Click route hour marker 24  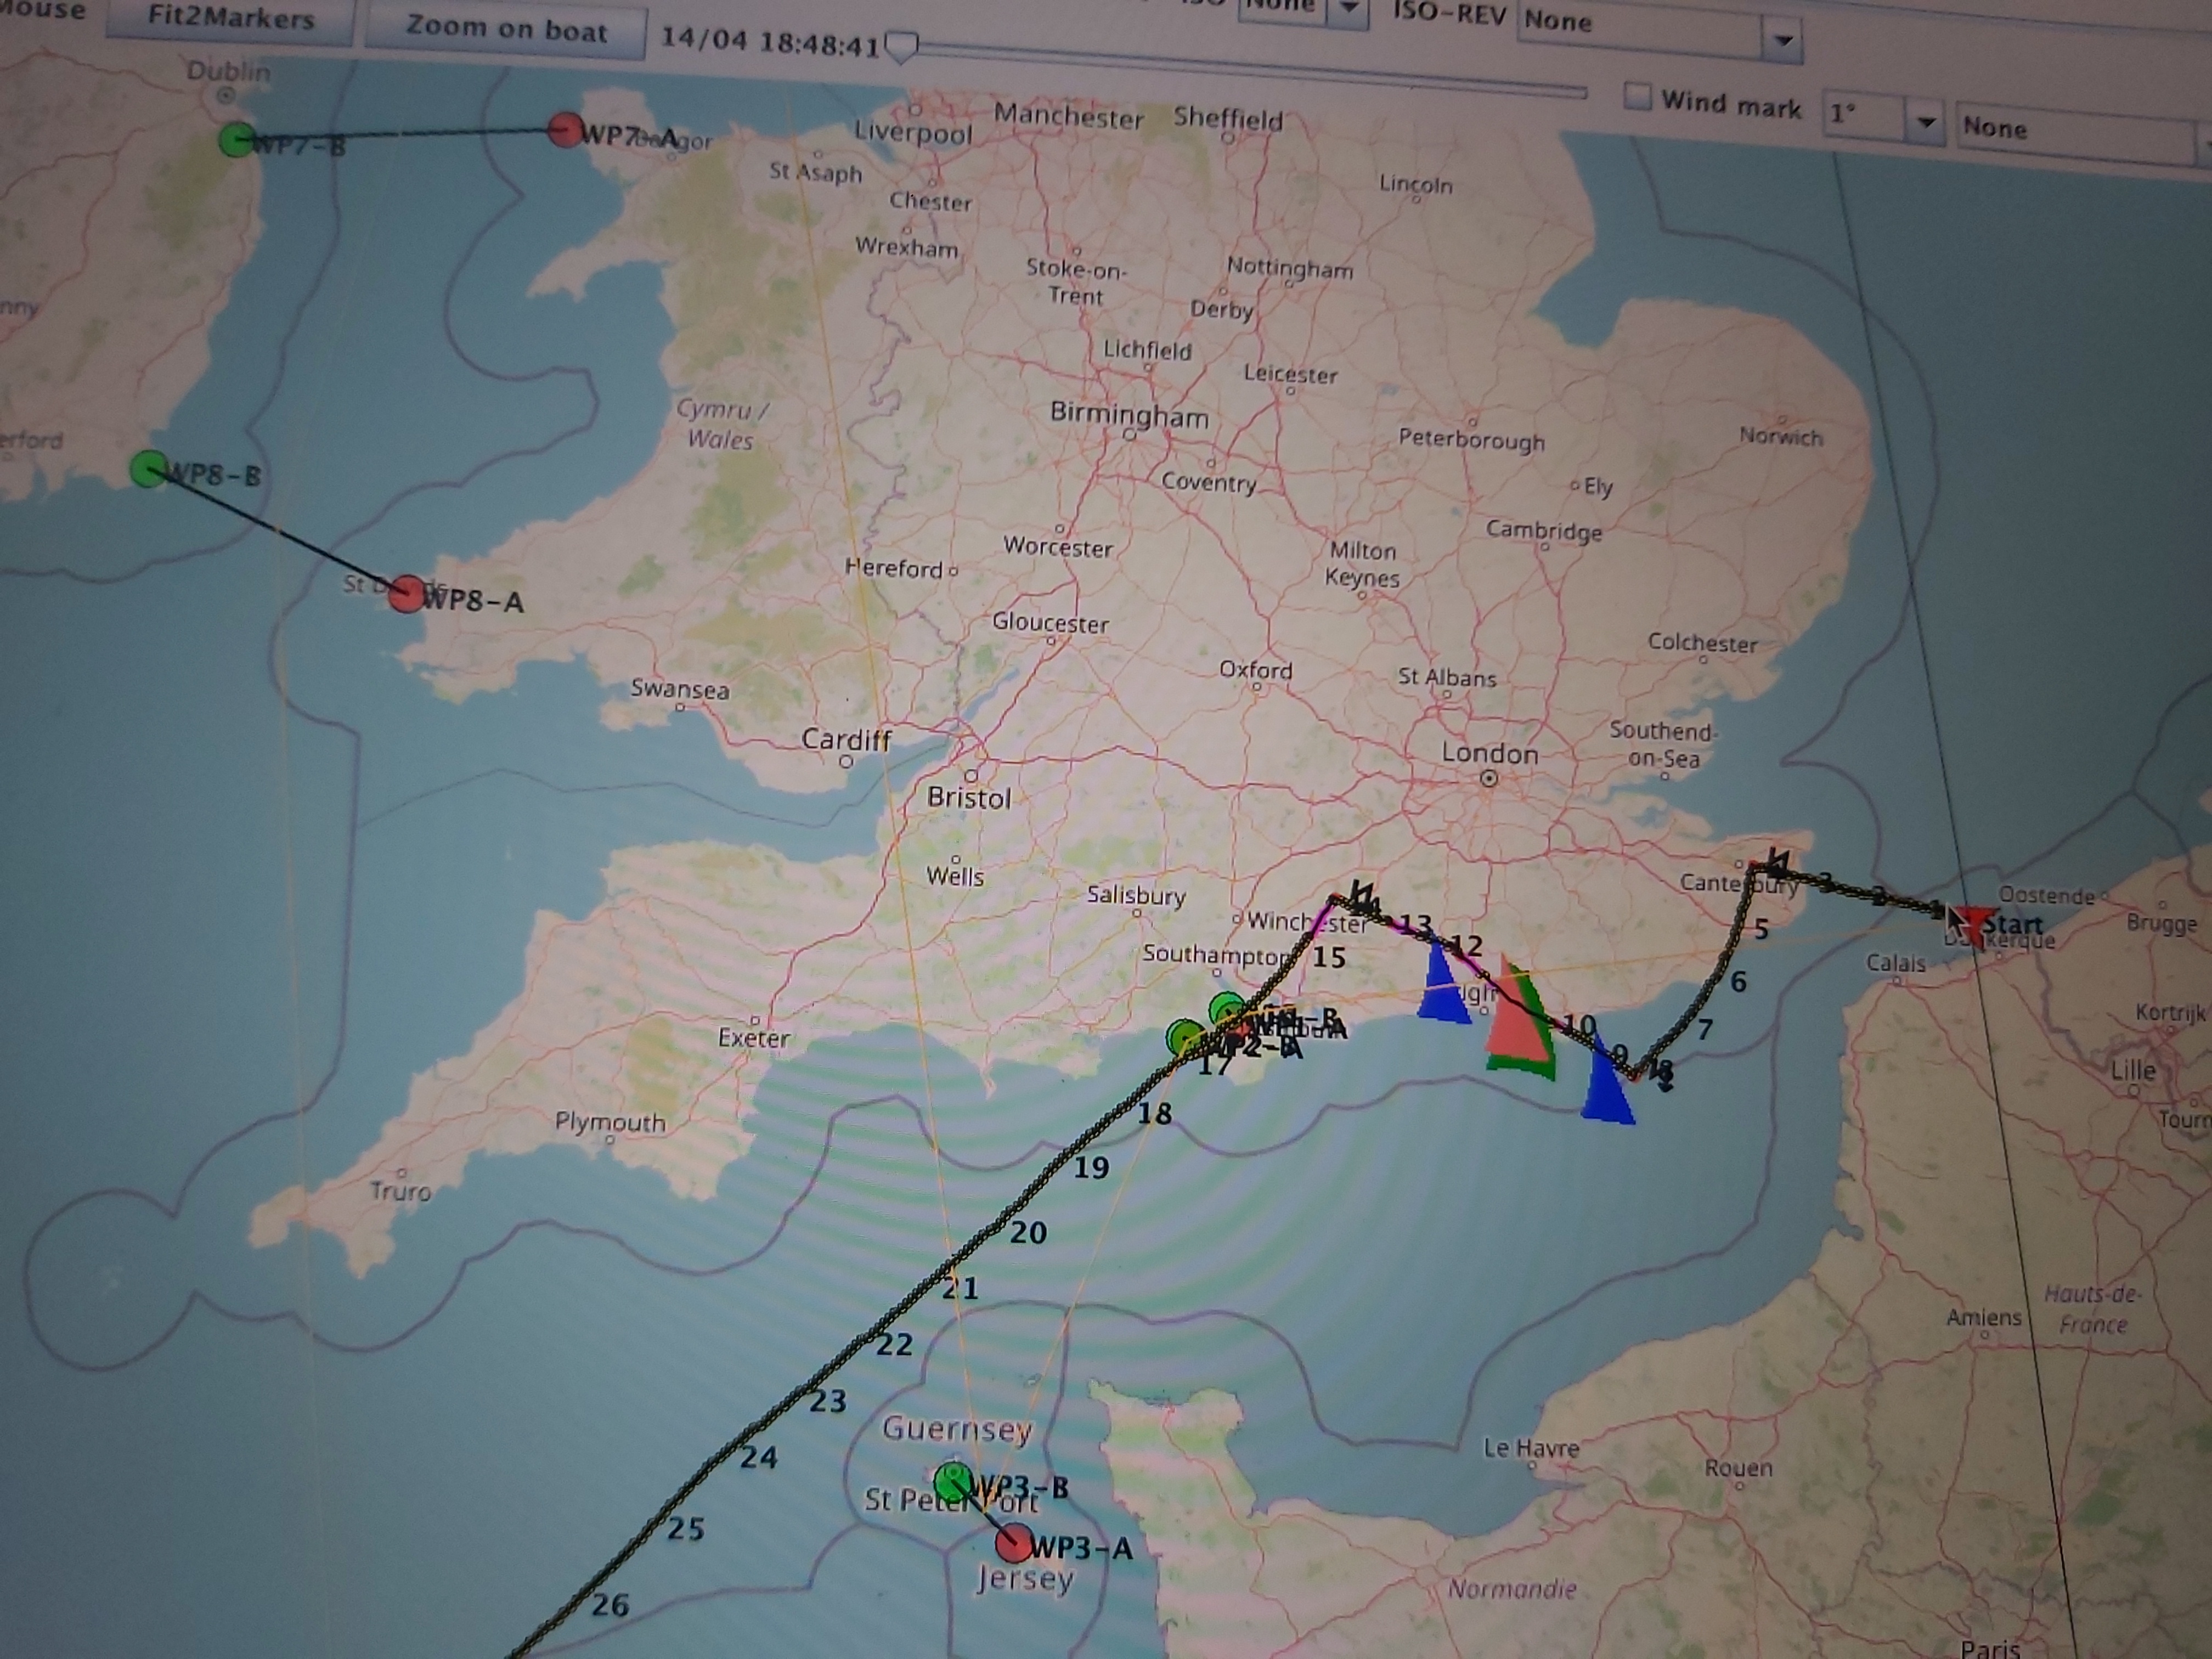point(758,1458)
